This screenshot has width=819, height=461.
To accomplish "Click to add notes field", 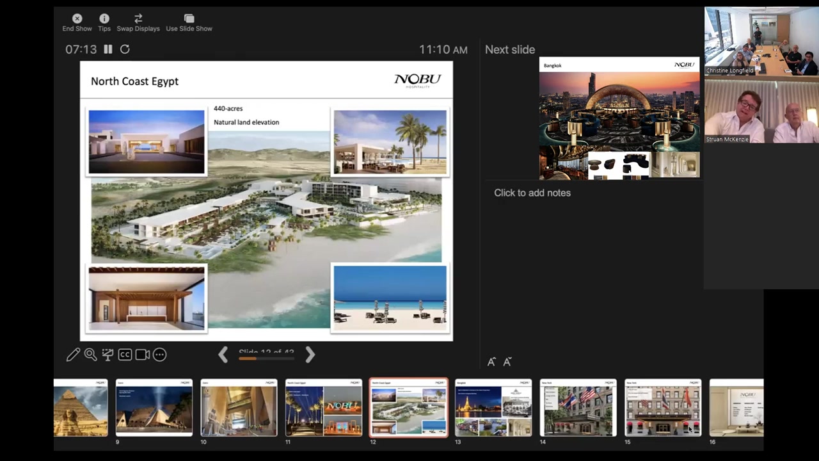I will tap(532, 193).
